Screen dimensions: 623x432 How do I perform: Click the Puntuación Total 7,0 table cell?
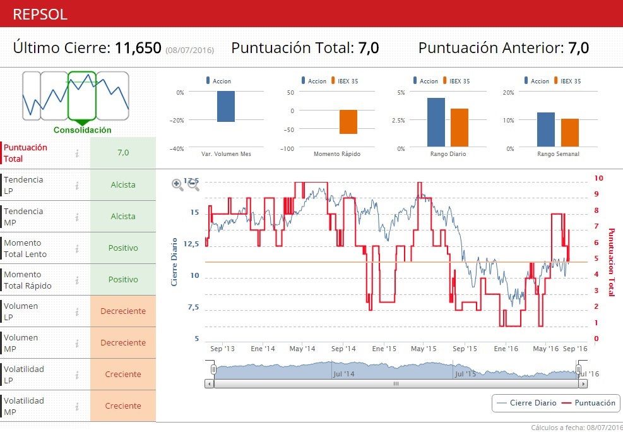click(x=123, y=153)
